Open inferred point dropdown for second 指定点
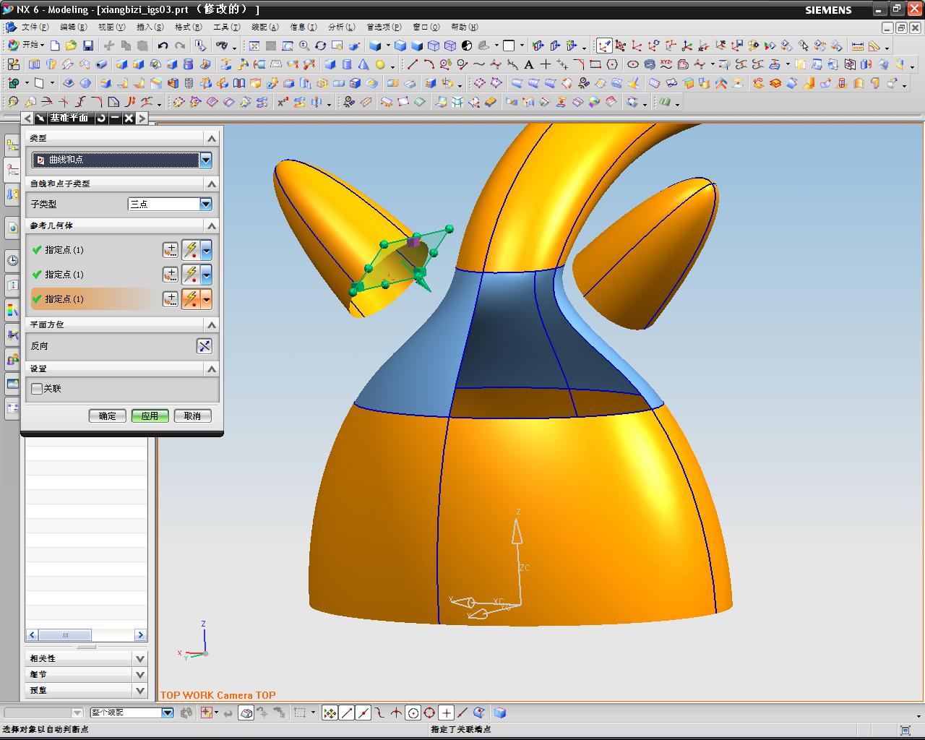This screenshot has width=925, height=740. 207,275
